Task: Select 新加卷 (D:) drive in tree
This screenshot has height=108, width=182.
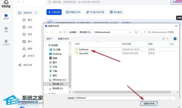Action: point(56,84)
